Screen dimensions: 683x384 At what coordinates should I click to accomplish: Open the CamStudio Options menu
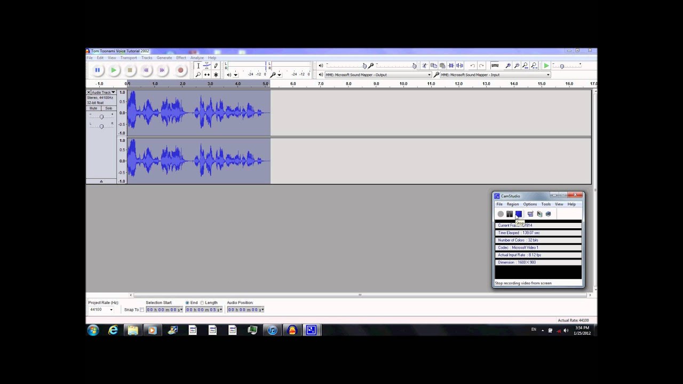tap(530, 204)
